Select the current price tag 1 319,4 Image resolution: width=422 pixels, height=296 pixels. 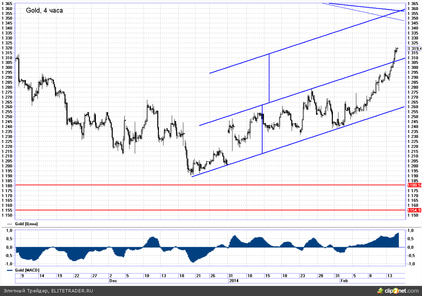coord(414,49)
